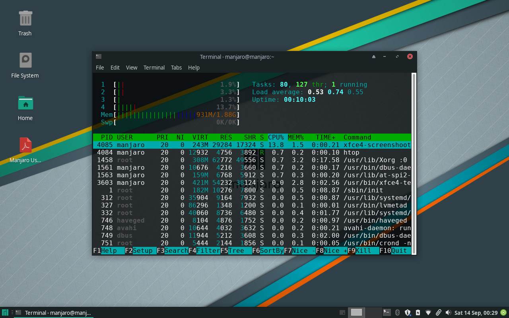Viewport: 509px width, 318px height.
Task: Sort by the SHR column header
Action: 250,137
